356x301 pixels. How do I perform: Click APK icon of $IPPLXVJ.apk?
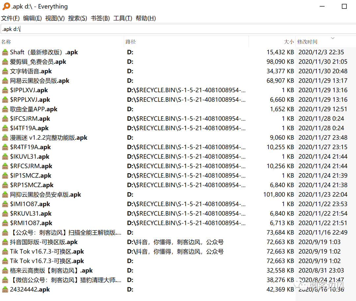[5, 90]
